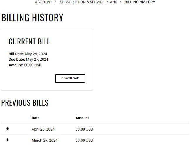This screenshot has height=146, width=190.
Task: Click the Amount column header
Action: 82,118
